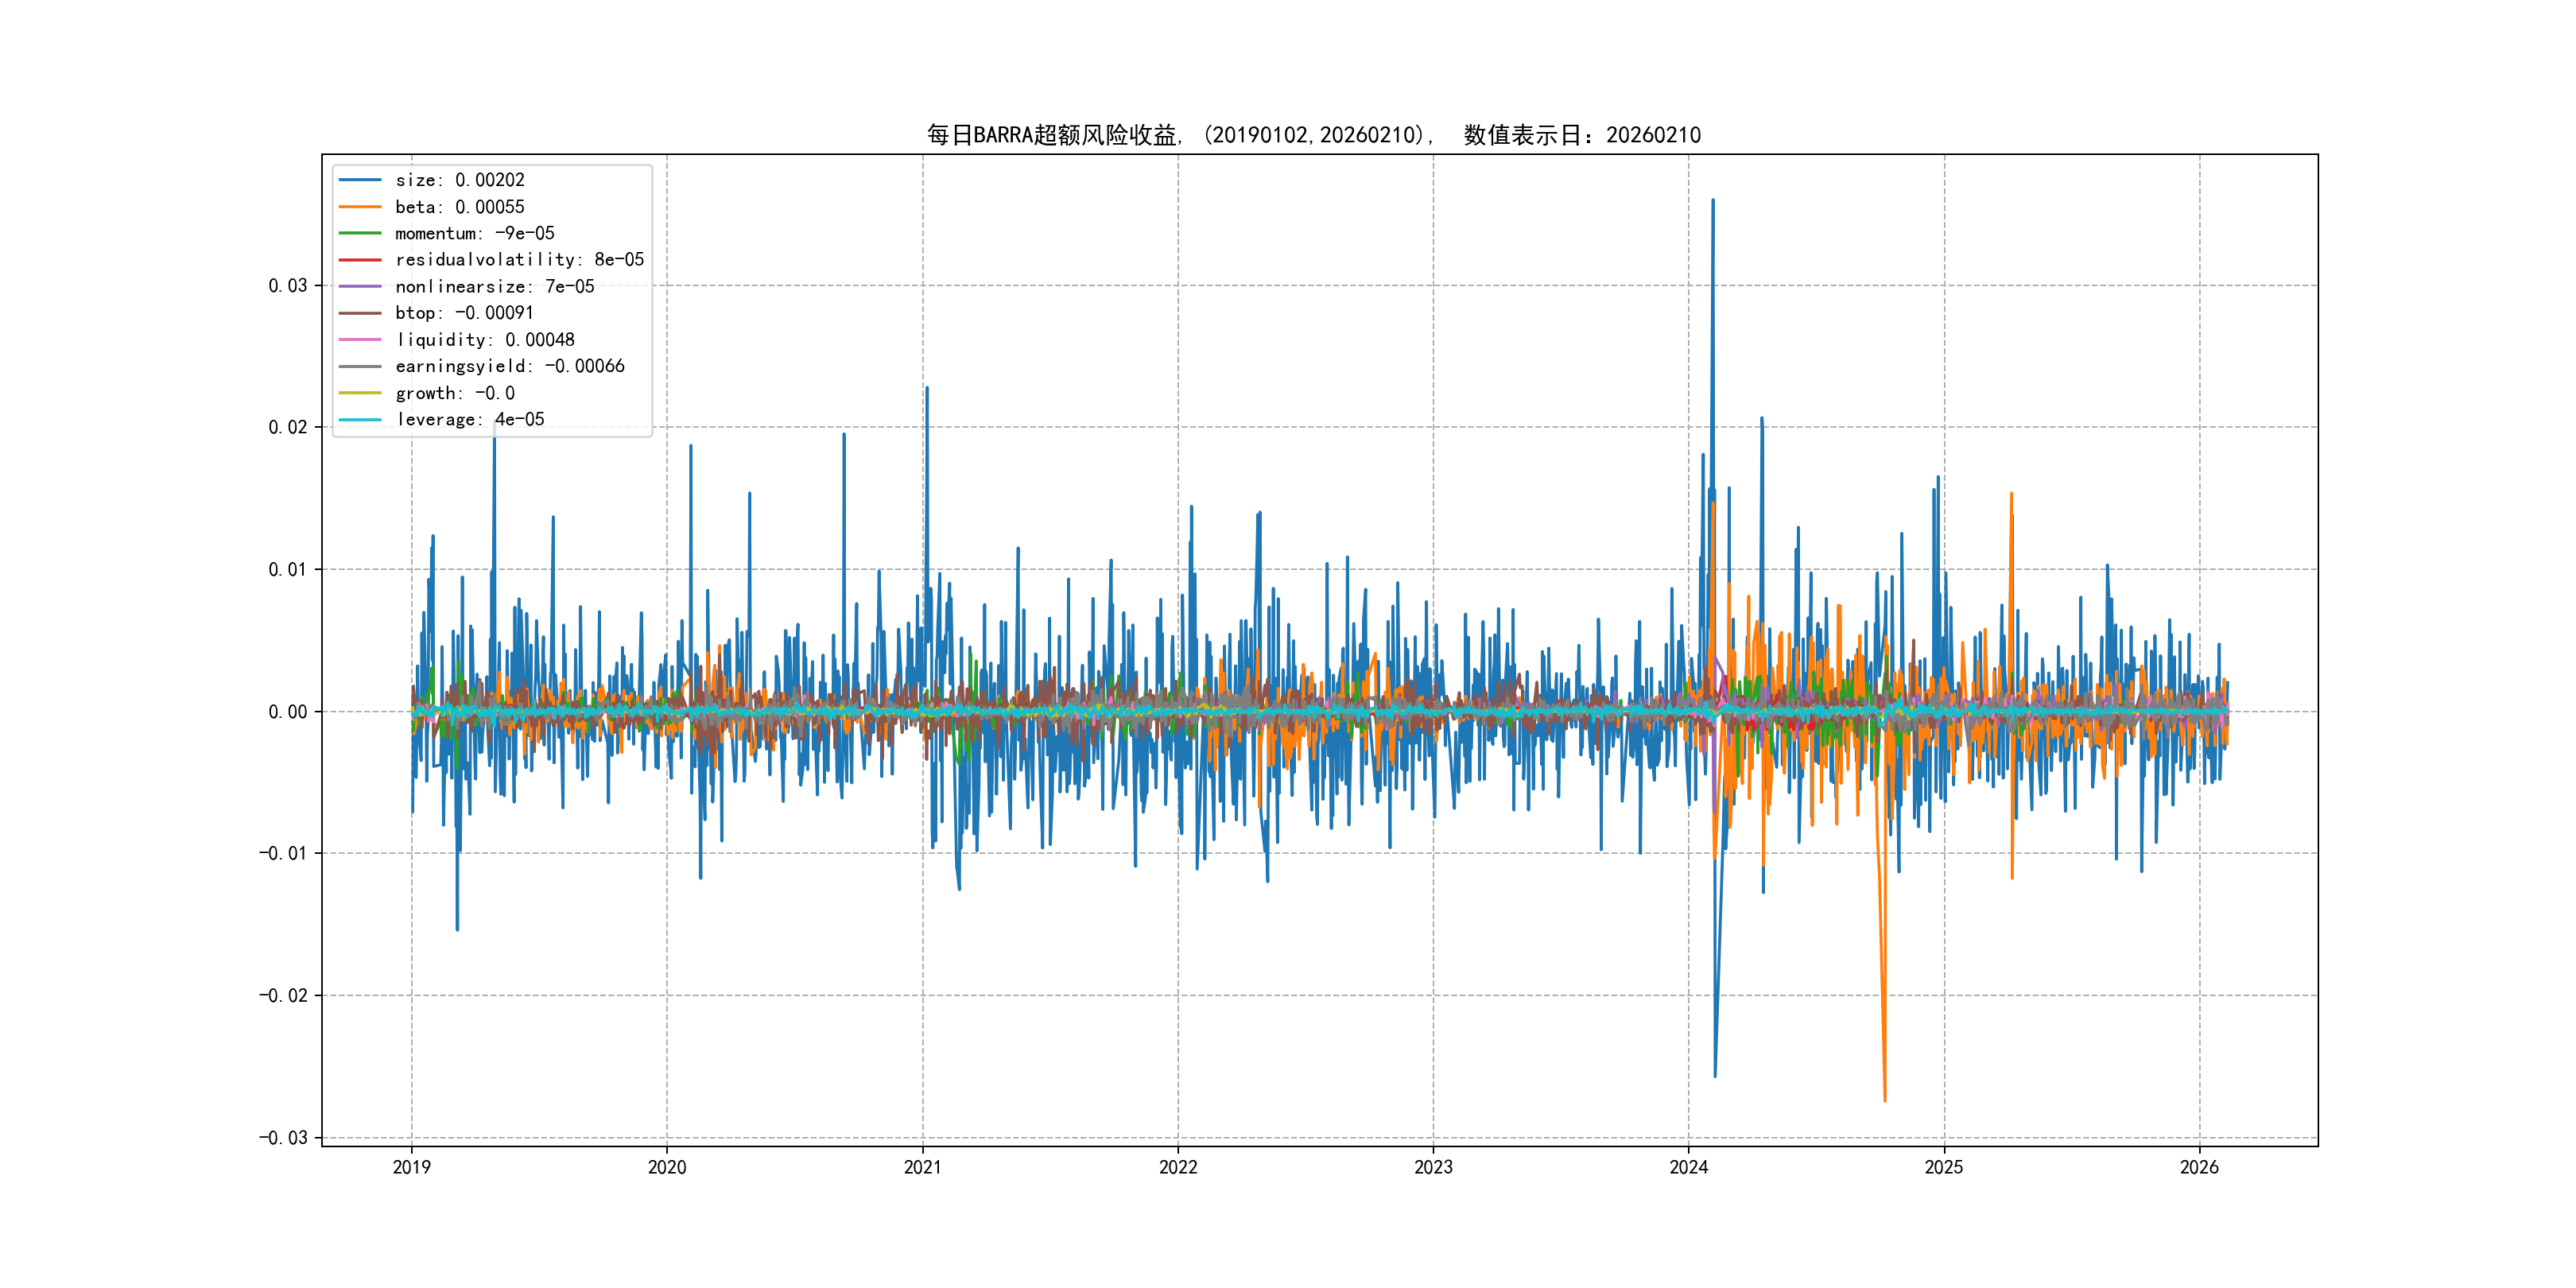Select the 'size: 0.00202' legend label

459,180
